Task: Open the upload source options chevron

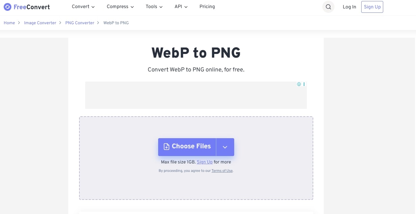Action: (x=225, y=147)
